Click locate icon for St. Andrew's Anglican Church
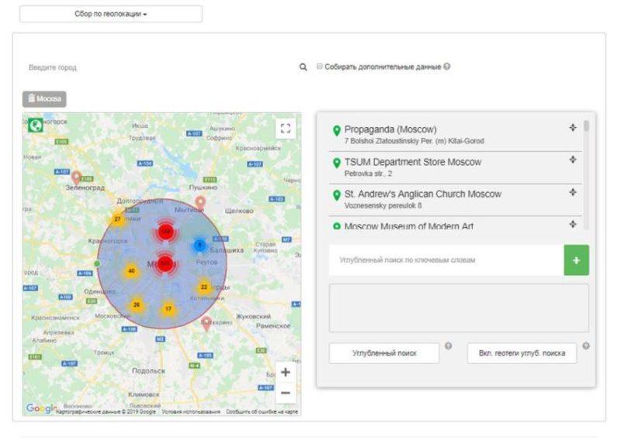Viewport: 621px width, 440px height. pos(572,192)
